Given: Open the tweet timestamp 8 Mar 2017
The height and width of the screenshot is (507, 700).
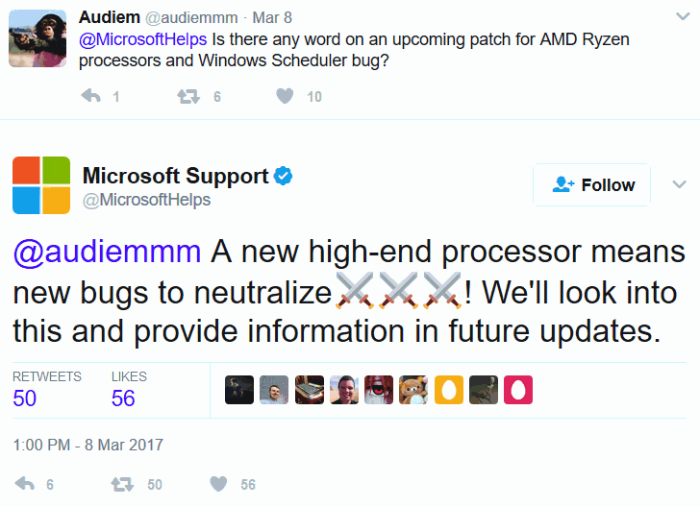Looking at the screenshot, I should tap(87, 445).
